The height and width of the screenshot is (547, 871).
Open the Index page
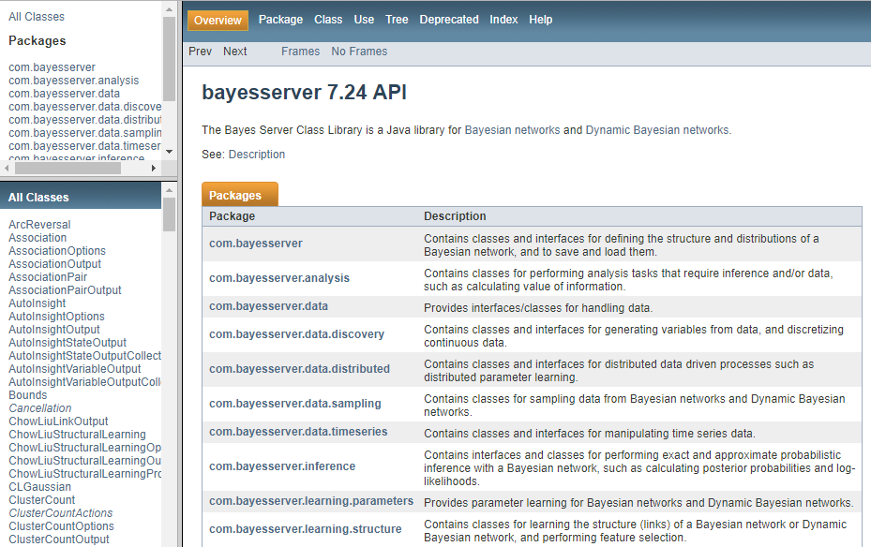pos(503,19)
